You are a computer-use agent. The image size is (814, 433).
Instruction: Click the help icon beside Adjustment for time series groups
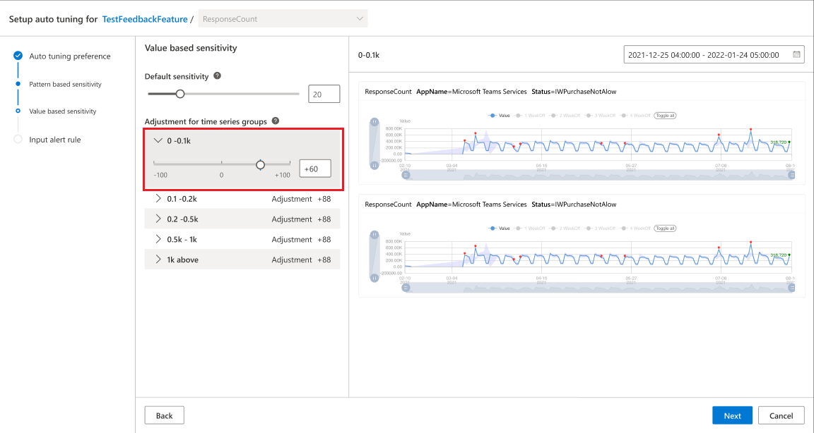click(x=275, y=121)
